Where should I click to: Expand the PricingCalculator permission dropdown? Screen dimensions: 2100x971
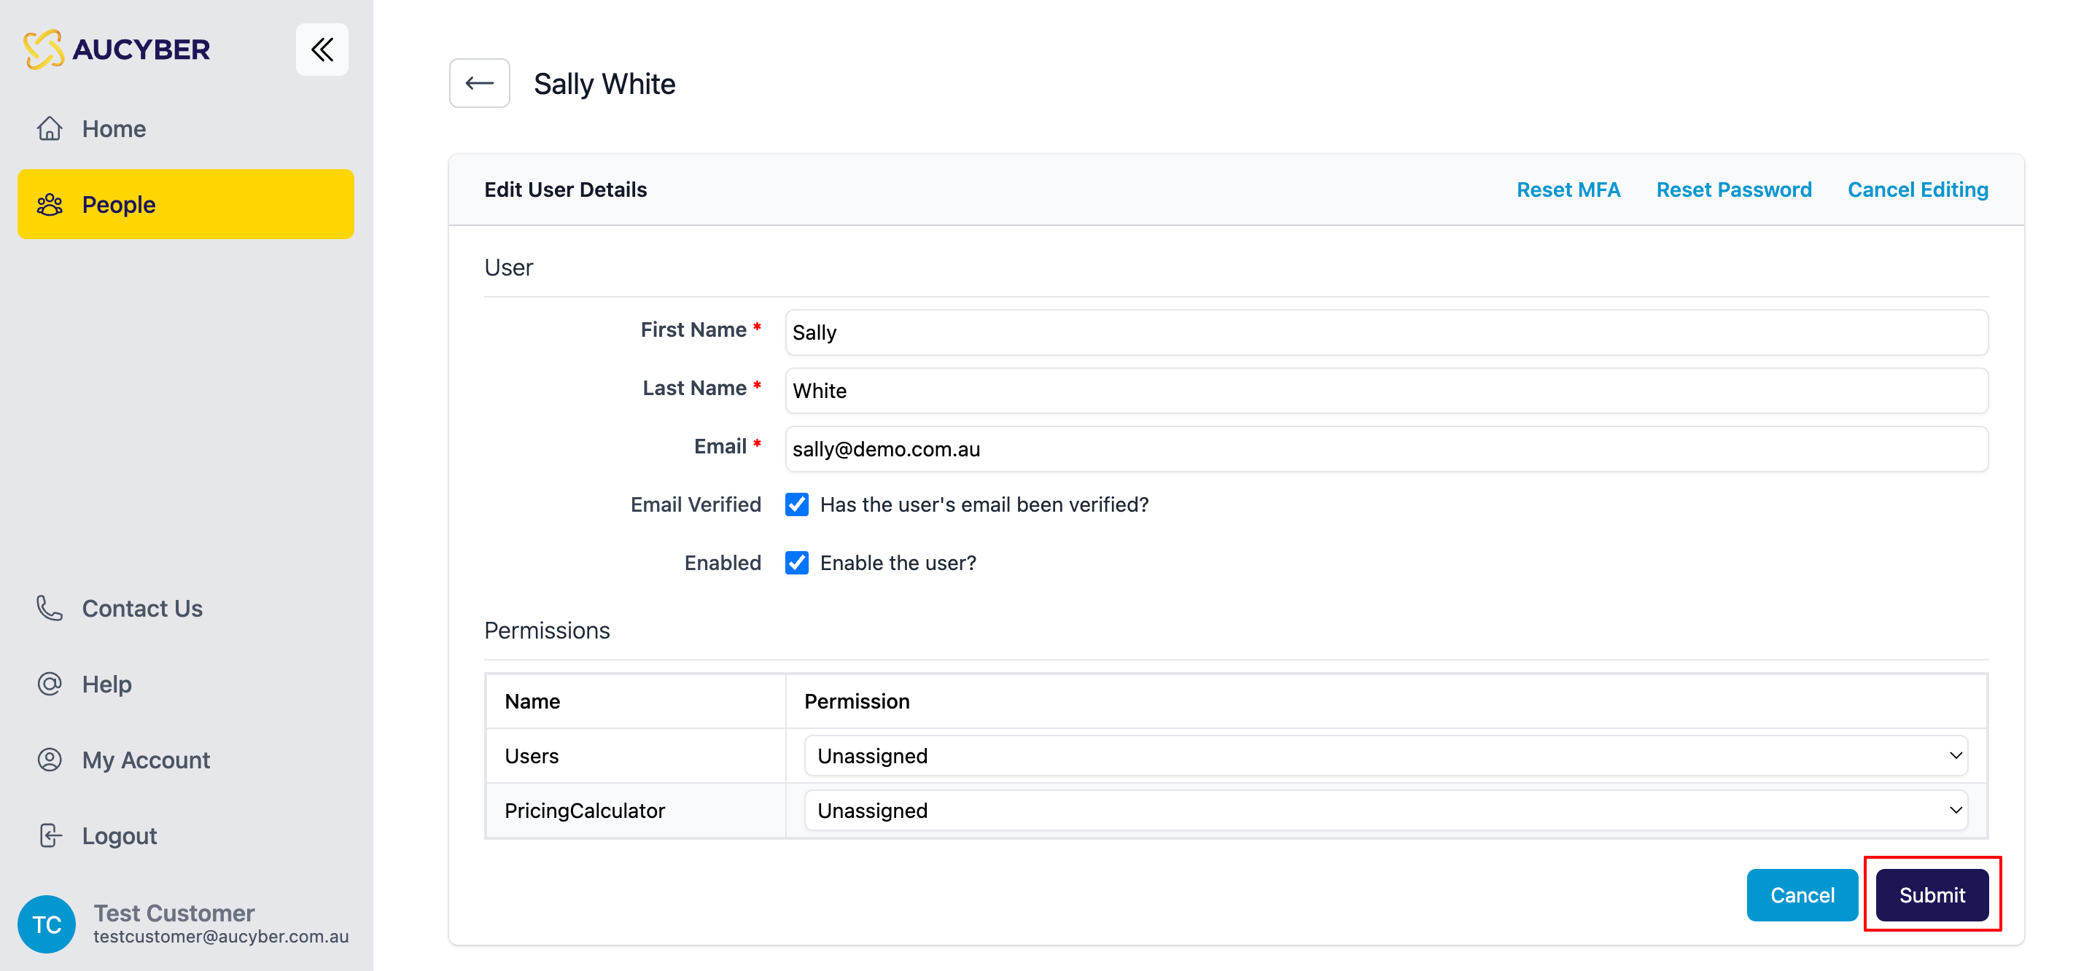[1385, 811]
